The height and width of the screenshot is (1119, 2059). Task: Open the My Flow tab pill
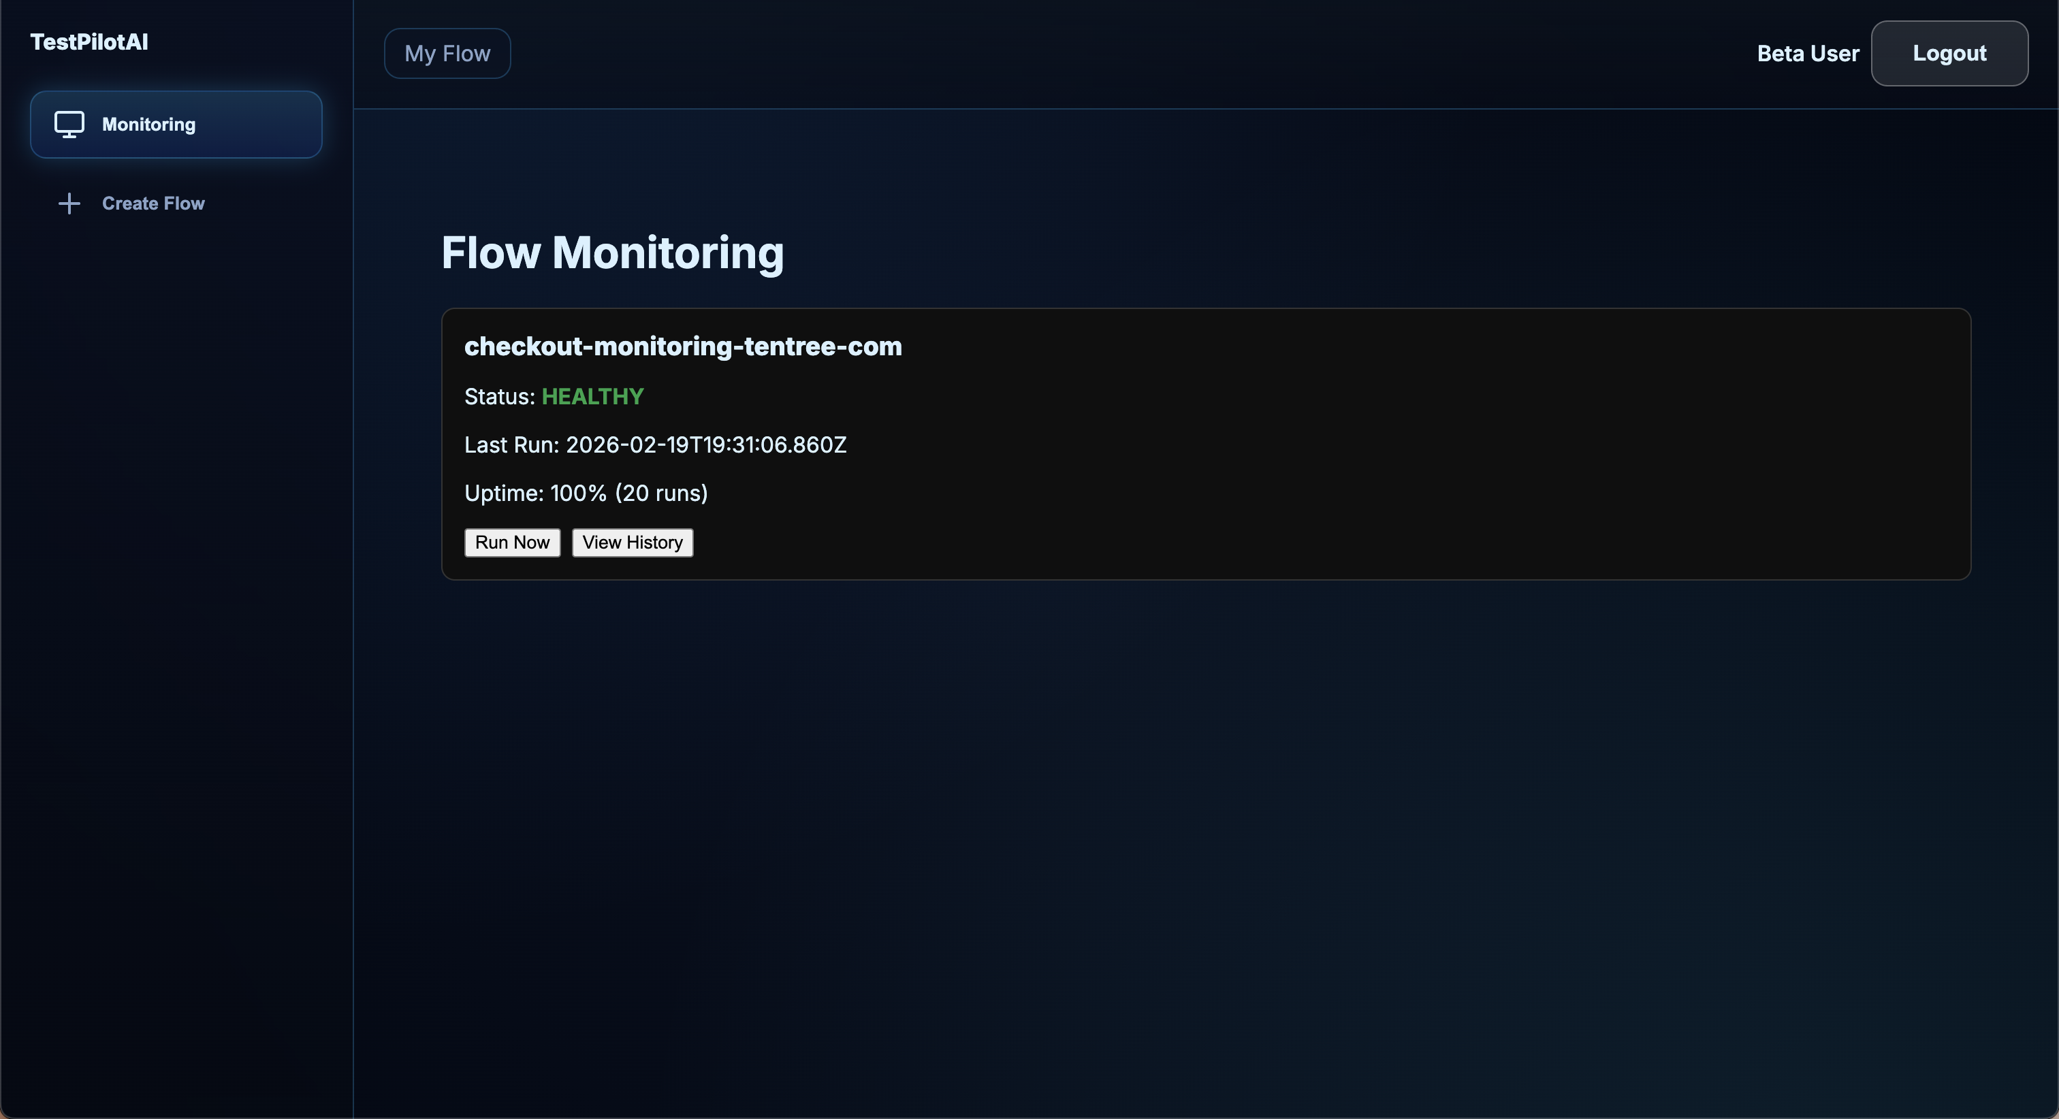point(447,54)
